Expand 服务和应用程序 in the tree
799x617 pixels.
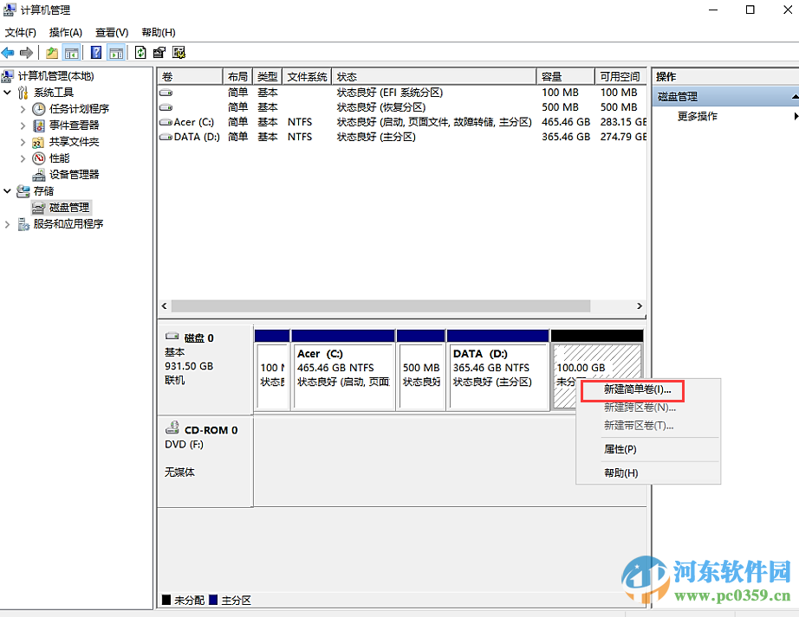pos(7,223)
